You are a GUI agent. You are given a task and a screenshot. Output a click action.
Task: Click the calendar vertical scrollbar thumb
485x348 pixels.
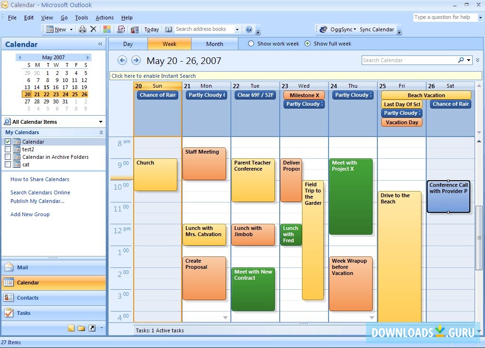[478, 238]
